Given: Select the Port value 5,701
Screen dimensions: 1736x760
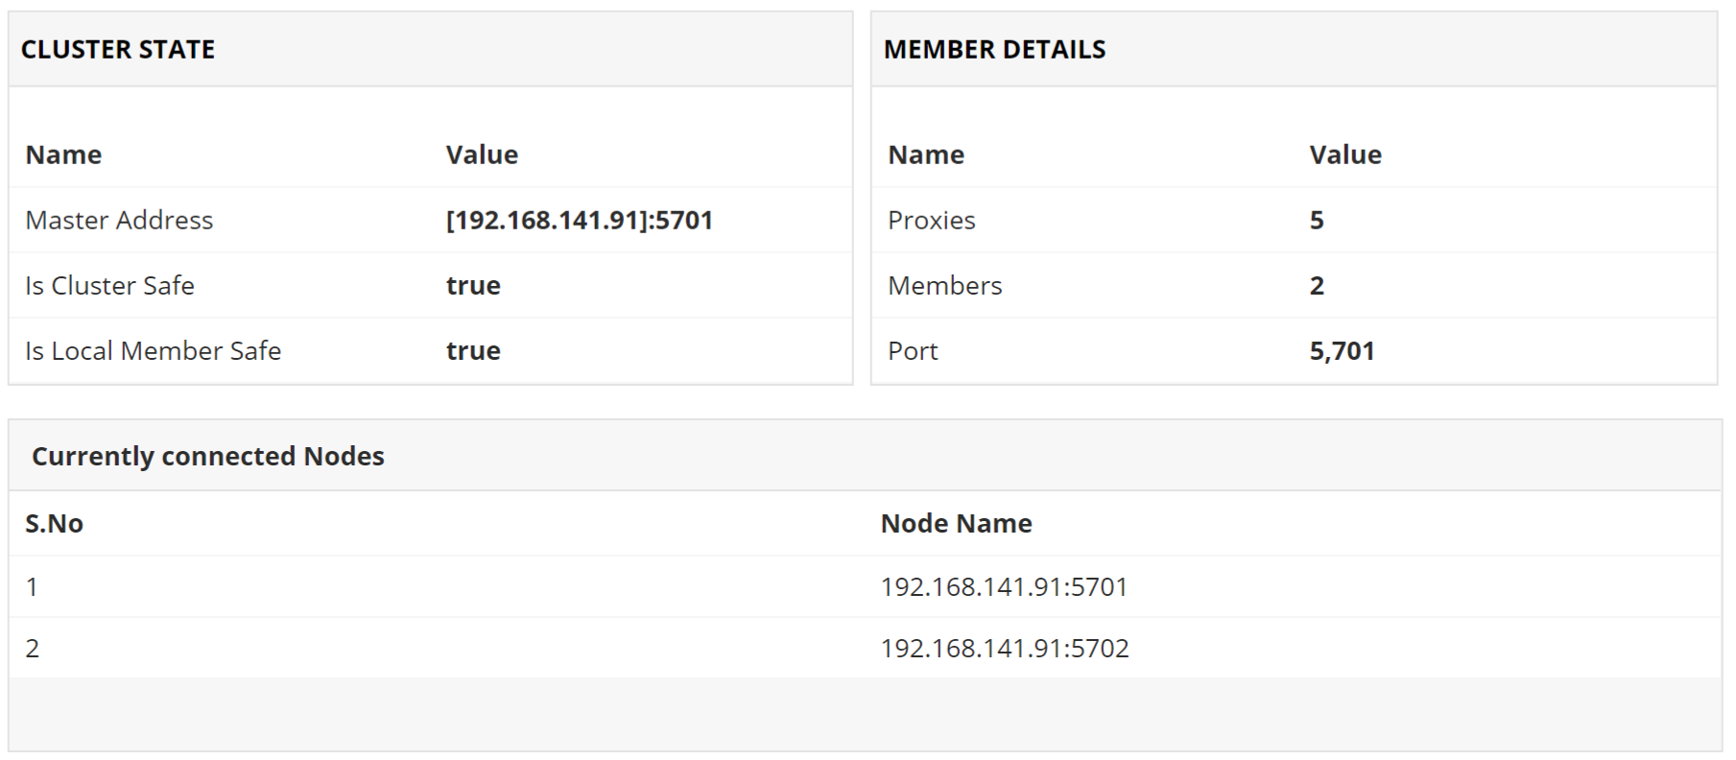Looking at the screenshot, I should click(x=1342, y=351).
